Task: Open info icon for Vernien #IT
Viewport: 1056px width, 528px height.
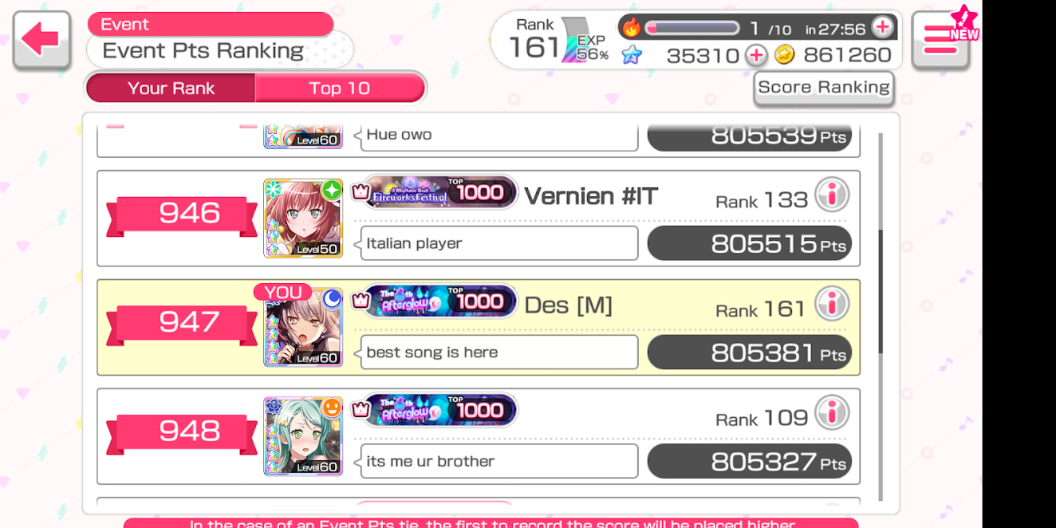Action: [x=832, y=195]
